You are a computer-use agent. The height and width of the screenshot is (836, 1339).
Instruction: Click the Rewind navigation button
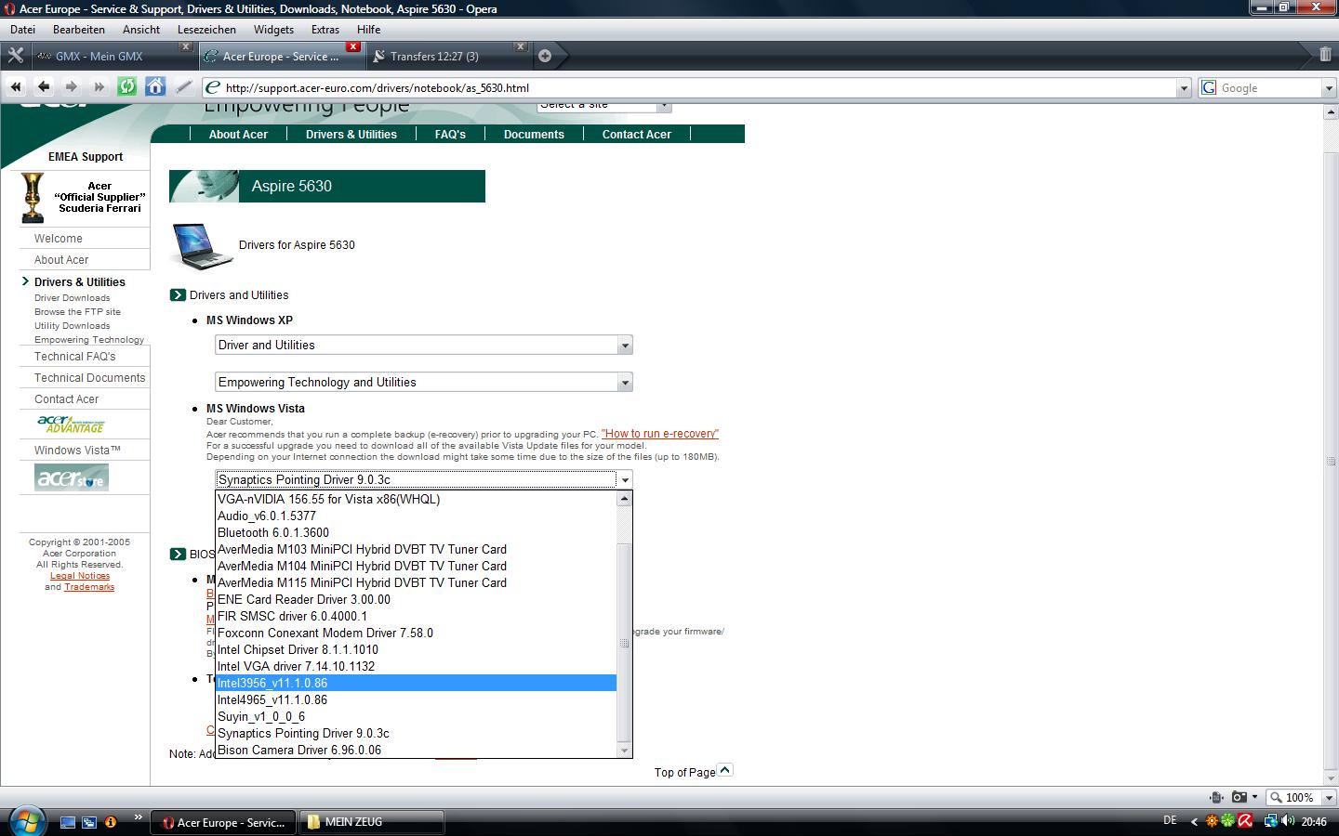[16, 87]
